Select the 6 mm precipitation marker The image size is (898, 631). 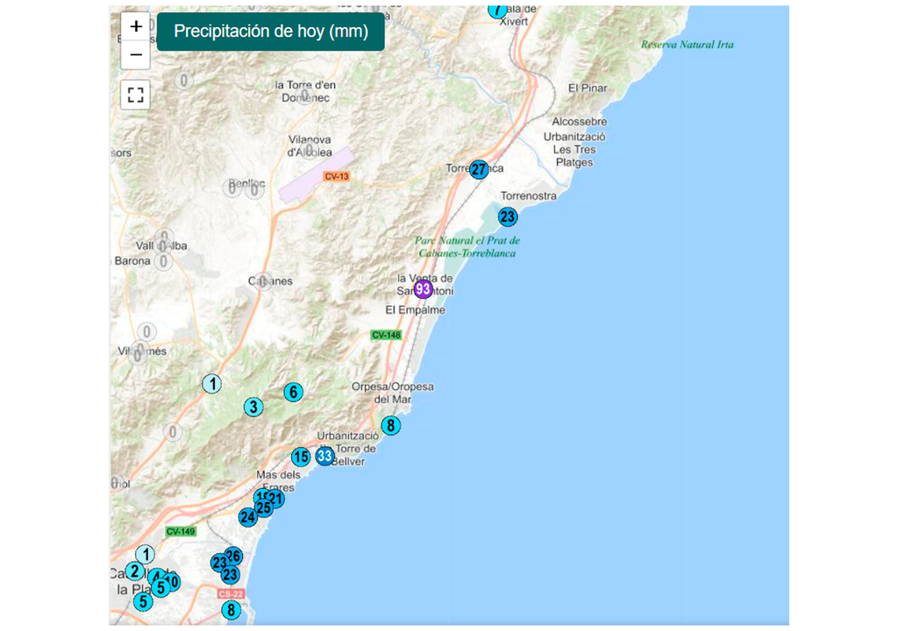pos(293,393)
